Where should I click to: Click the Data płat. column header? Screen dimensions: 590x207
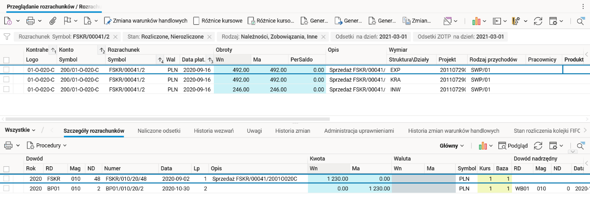coord(196,60)
